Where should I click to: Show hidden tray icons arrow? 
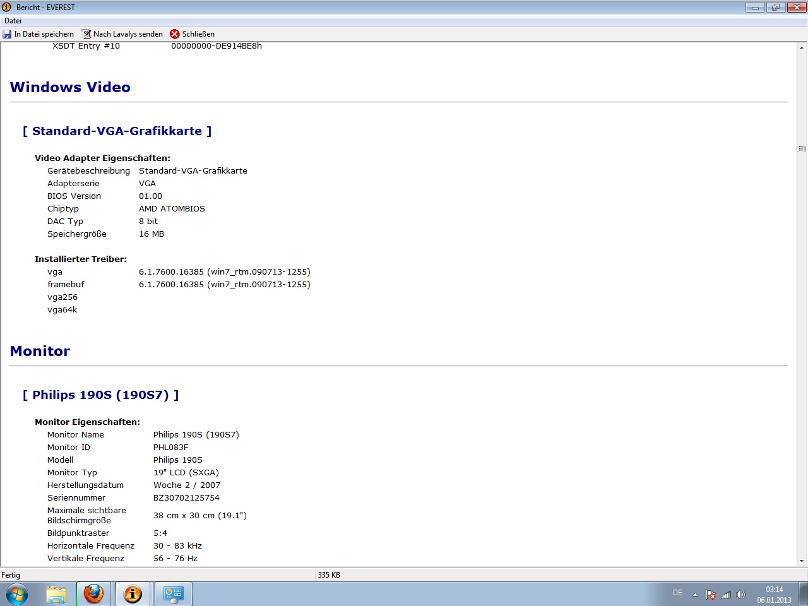click(695, 595)
